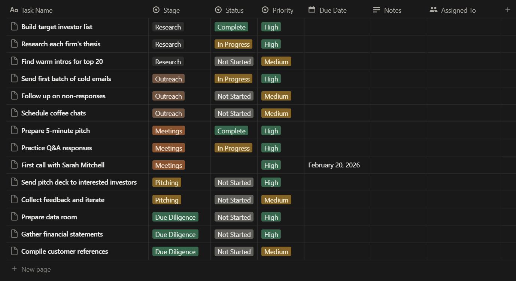
Task: Click the Aa icon in Task Name header
Action: coord(14,10)
